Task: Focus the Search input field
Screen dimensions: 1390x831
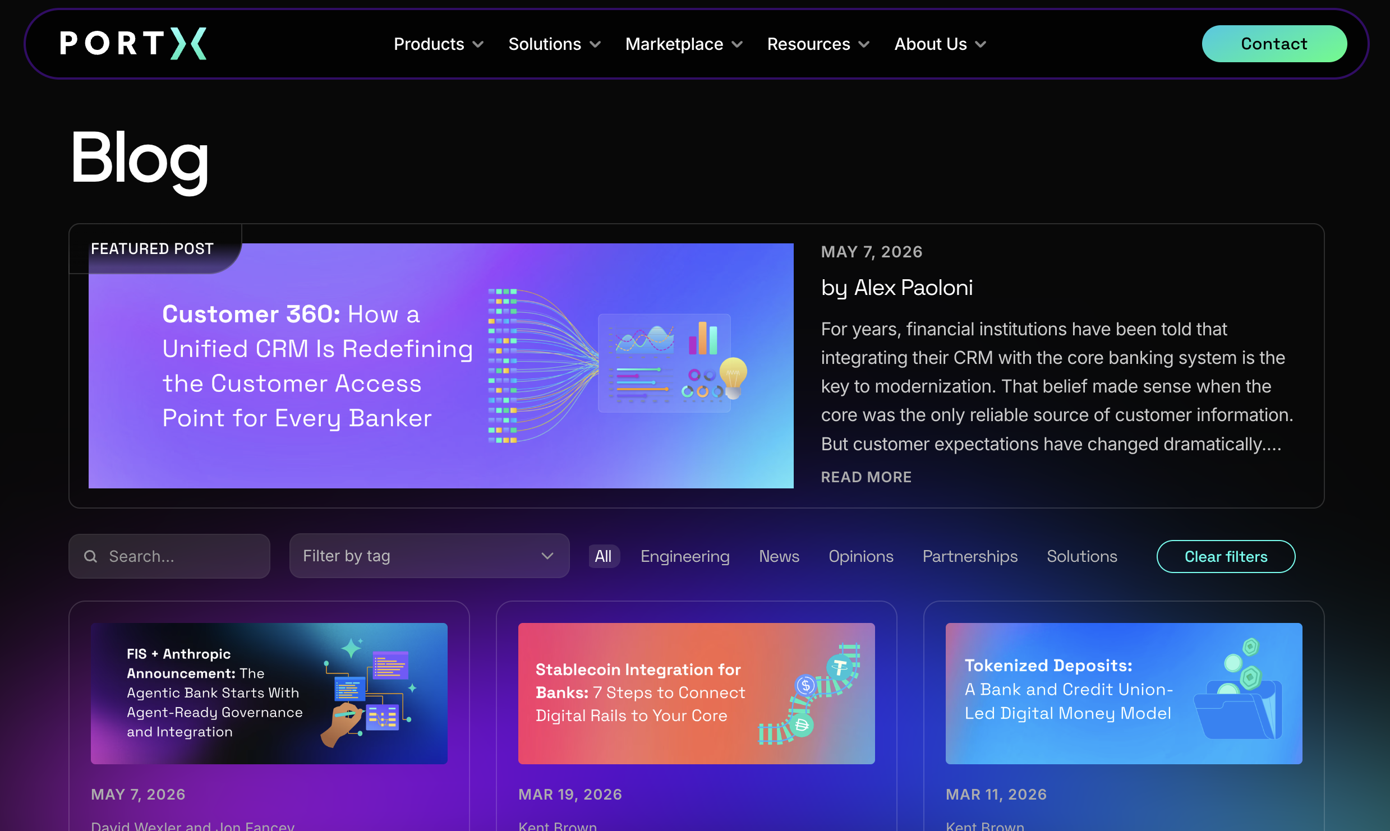Action: point(169,556)
